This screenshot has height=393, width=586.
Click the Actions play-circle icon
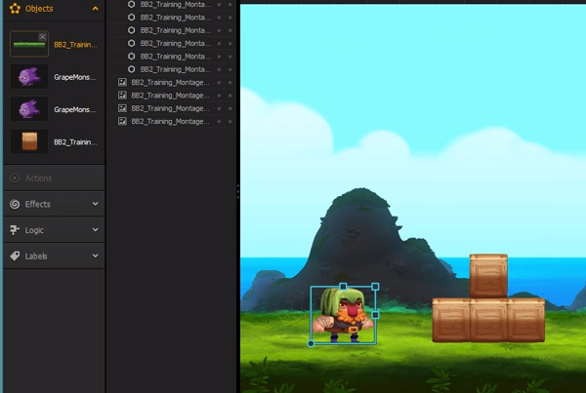[15, 178]
